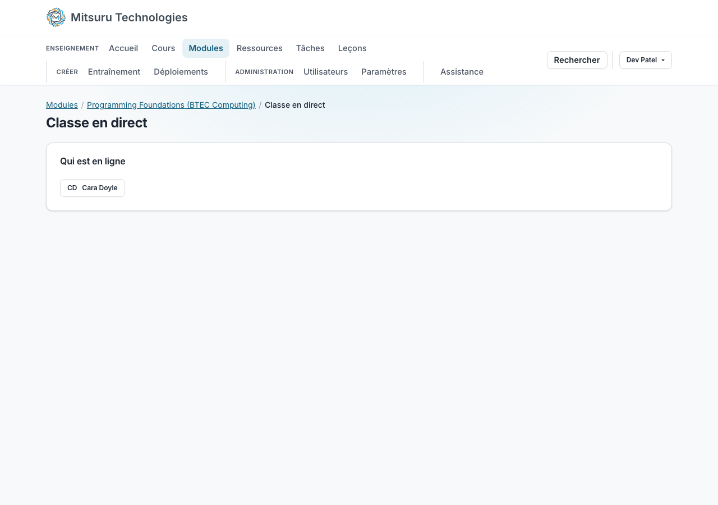Go to the Accueil menu item
Screen dimensions: 718x505
(x=123, y=48)
